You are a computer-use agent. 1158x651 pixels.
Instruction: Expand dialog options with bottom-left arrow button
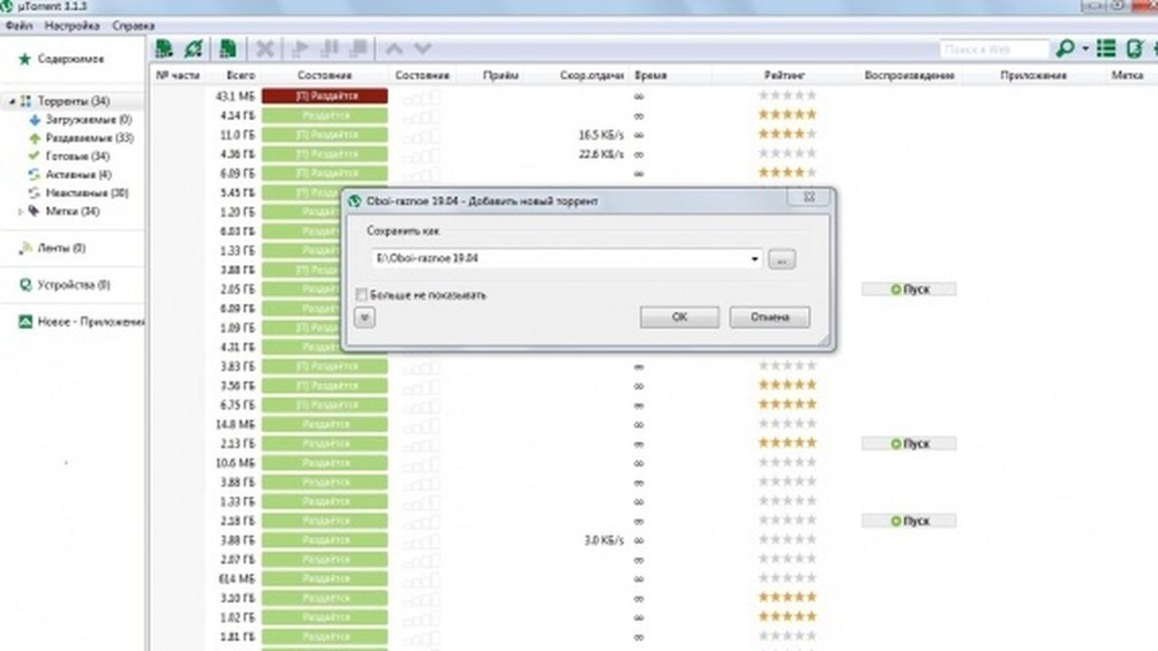point(364,317)
